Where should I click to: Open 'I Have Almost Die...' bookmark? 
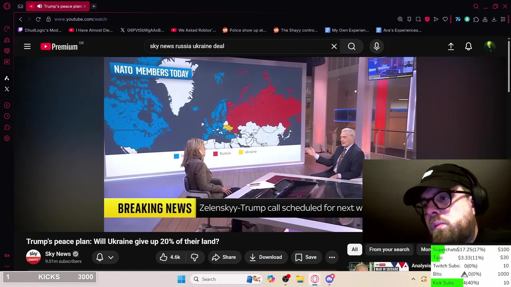pos(91,30)
